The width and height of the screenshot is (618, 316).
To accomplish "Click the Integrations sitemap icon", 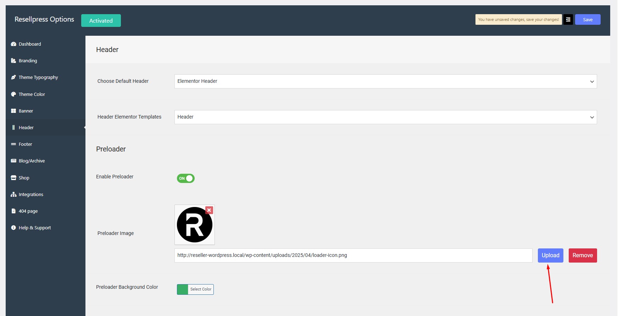I will pos(13,195).
